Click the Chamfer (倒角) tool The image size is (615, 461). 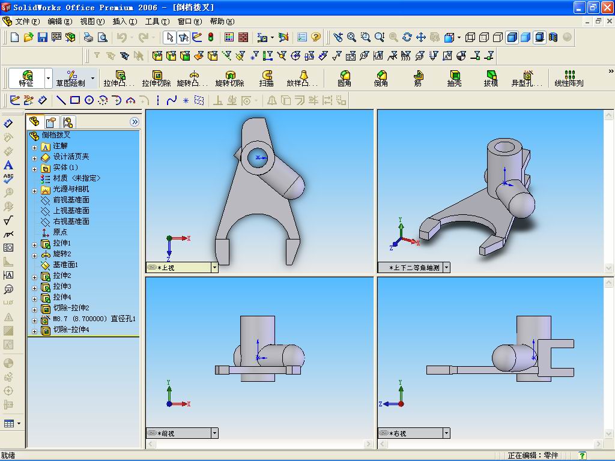click(381, 79)
